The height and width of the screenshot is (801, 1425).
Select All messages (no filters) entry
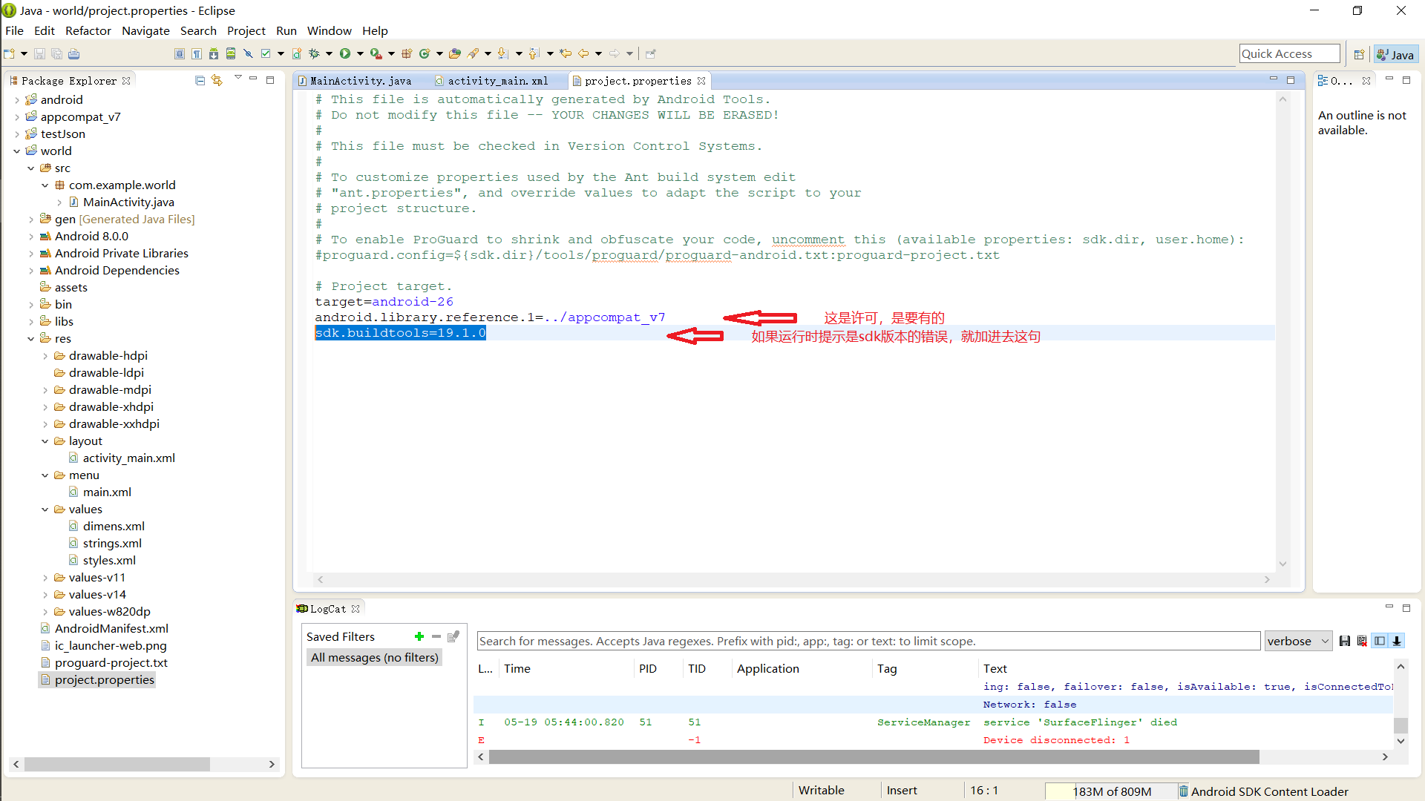374,658
